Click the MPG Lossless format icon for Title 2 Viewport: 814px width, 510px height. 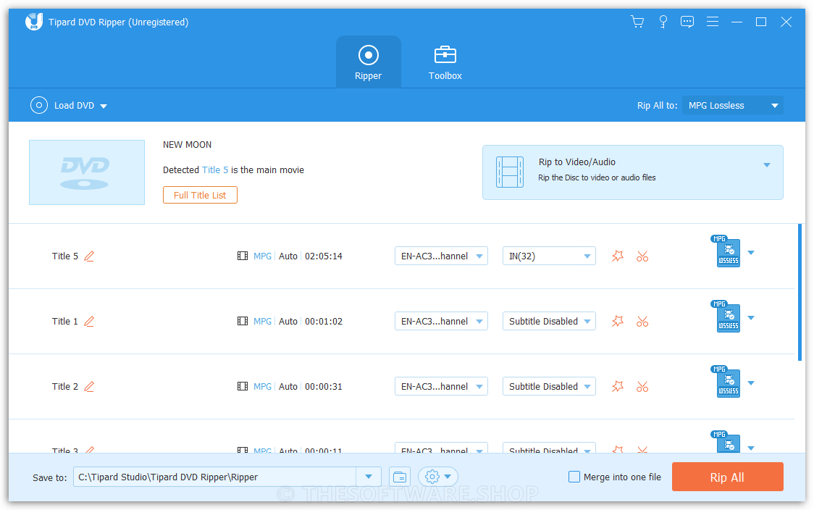pyautogui.click(x=728, y=382)
